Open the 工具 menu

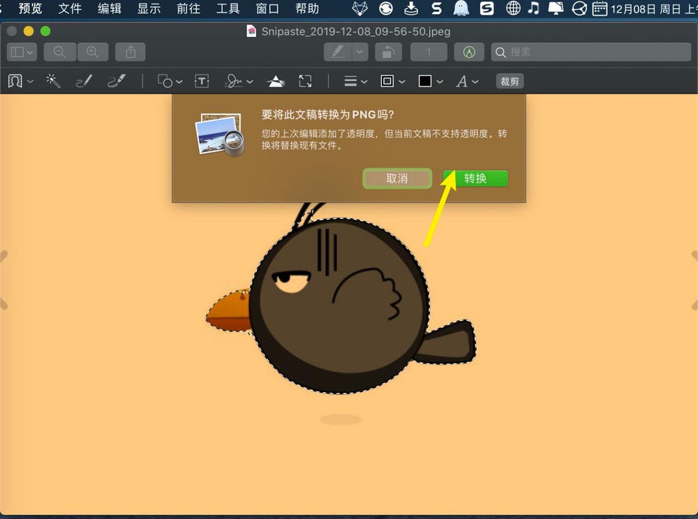[228, 8]
